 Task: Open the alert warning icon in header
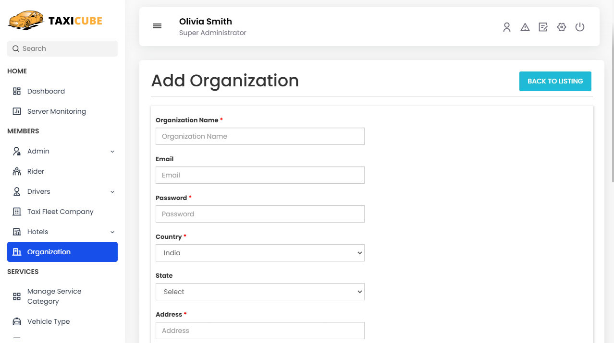click(525, 27)
